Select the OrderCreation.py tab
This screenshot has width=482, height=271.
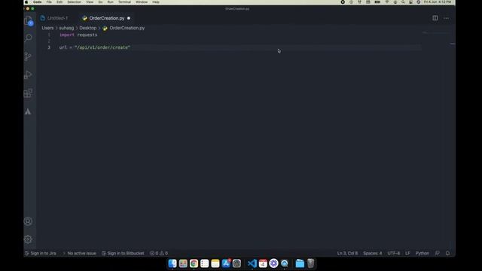coord(107,18)
